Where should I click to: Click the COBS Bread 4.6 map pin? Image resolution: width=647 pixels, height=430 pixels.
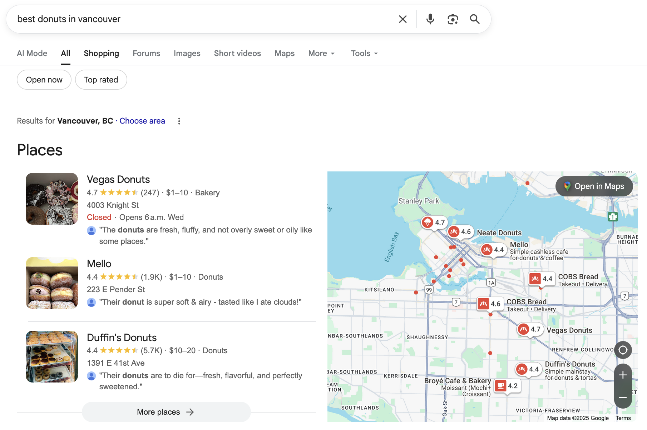(489, 304)
